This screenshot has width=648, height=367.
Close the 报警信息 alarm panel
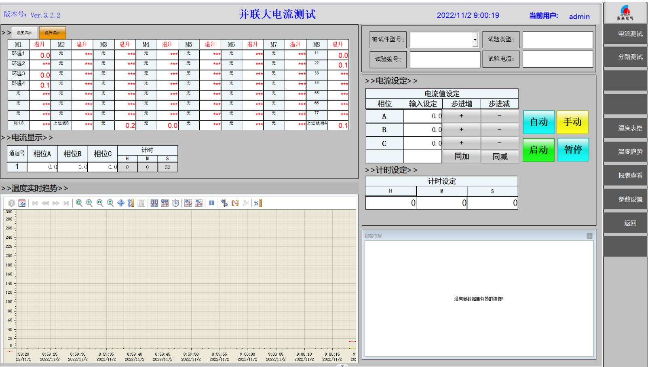[x=589, y=236]
